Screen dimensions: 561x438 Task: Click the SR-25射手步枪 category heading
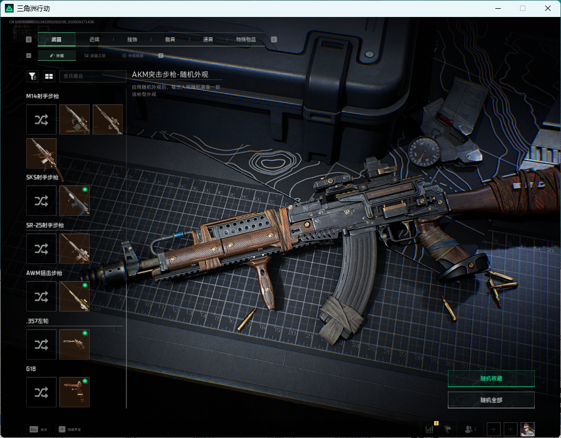(x=45, y=225)
